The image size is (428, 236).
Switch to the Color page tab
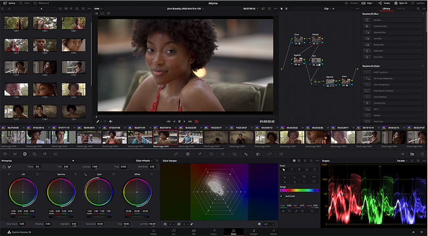coord(233,232)
